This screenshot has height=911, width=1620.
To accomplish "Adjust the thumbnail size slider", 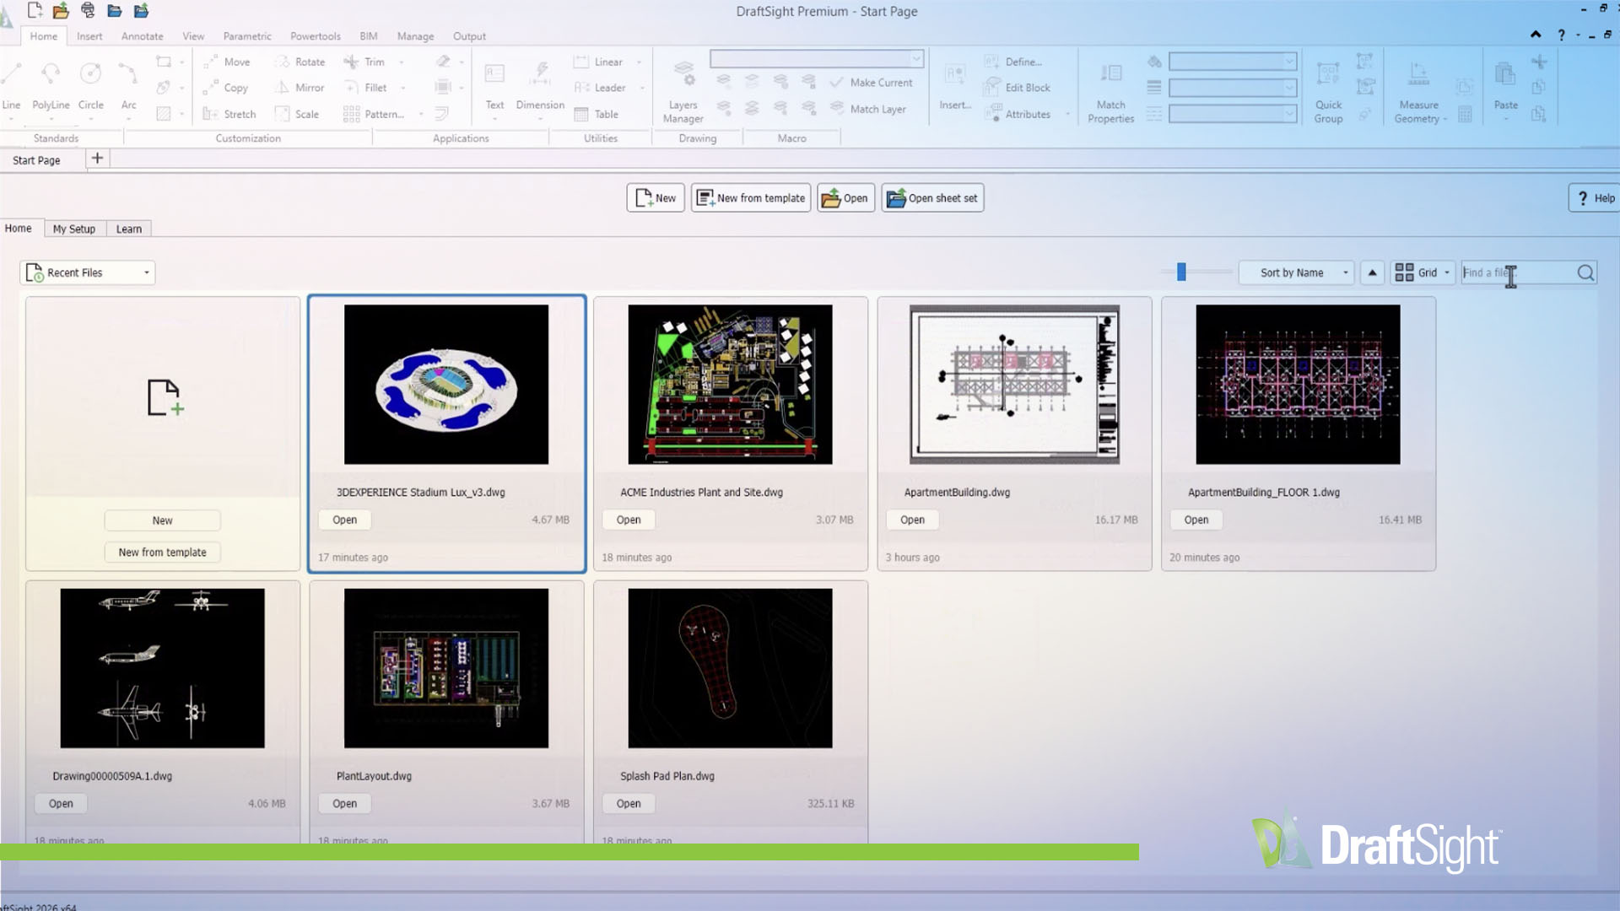I will tap(1181, 272).
